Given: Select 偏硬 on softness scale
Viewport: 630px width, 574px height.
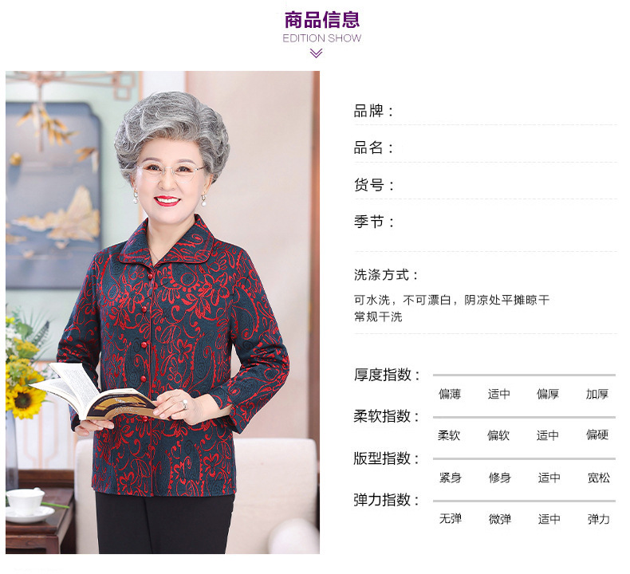Looking at the screenshot, I should click(x=597, y=434).
